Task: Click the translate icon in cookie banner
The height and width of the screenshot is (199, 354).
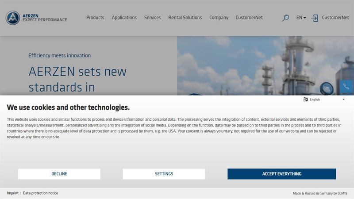Action: click(305, 99)
